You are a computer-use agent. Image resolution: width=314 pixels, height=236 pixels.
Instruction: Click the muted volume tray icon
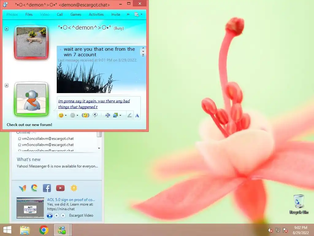coord(270,230)
